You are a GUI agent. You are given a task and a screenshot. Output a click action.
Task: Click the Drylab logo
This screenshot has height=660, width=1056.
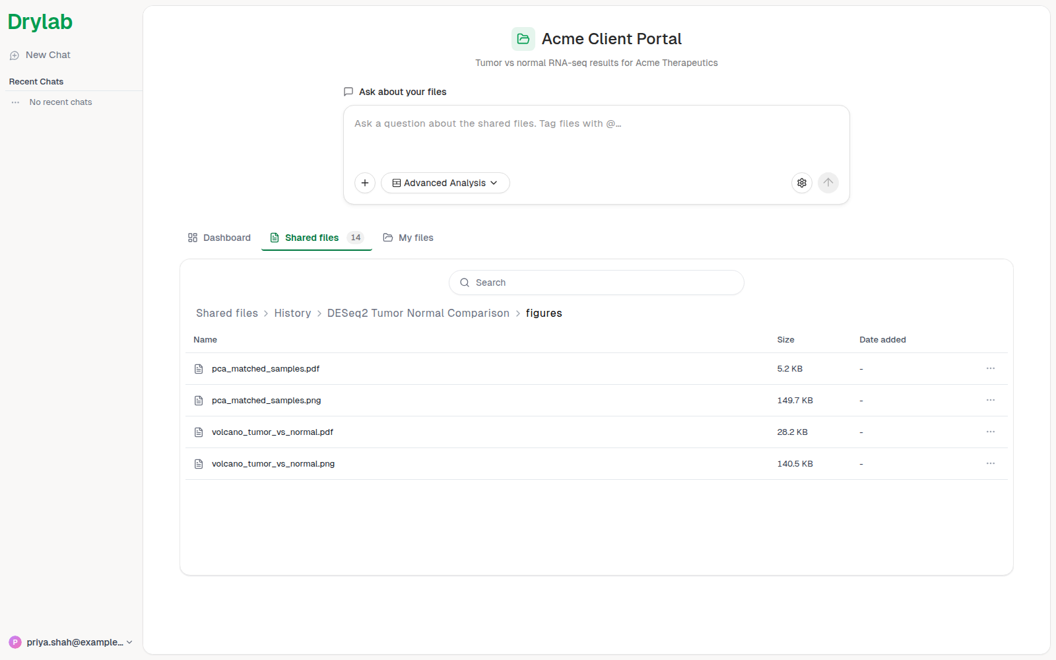tap(40, 22)
